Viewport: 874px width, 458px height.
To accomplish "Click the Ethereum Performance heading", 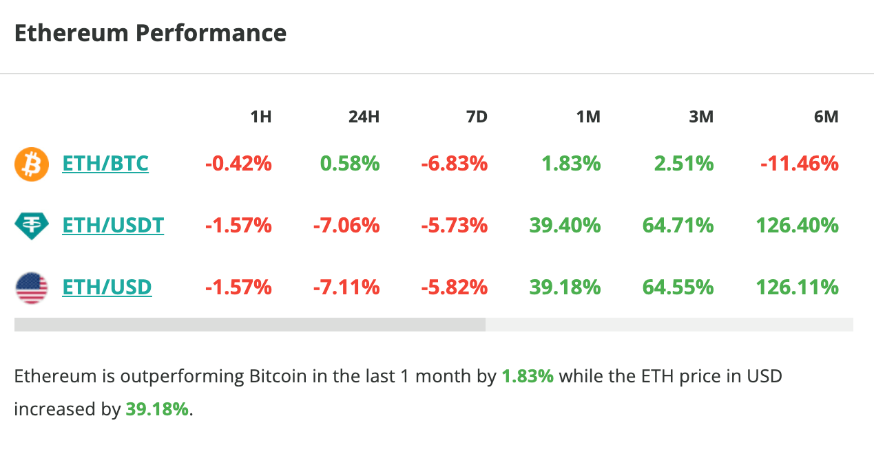I will point(150,33).
